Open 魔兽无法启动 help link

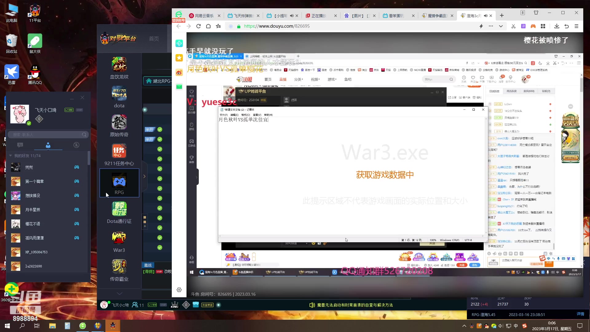355,305
